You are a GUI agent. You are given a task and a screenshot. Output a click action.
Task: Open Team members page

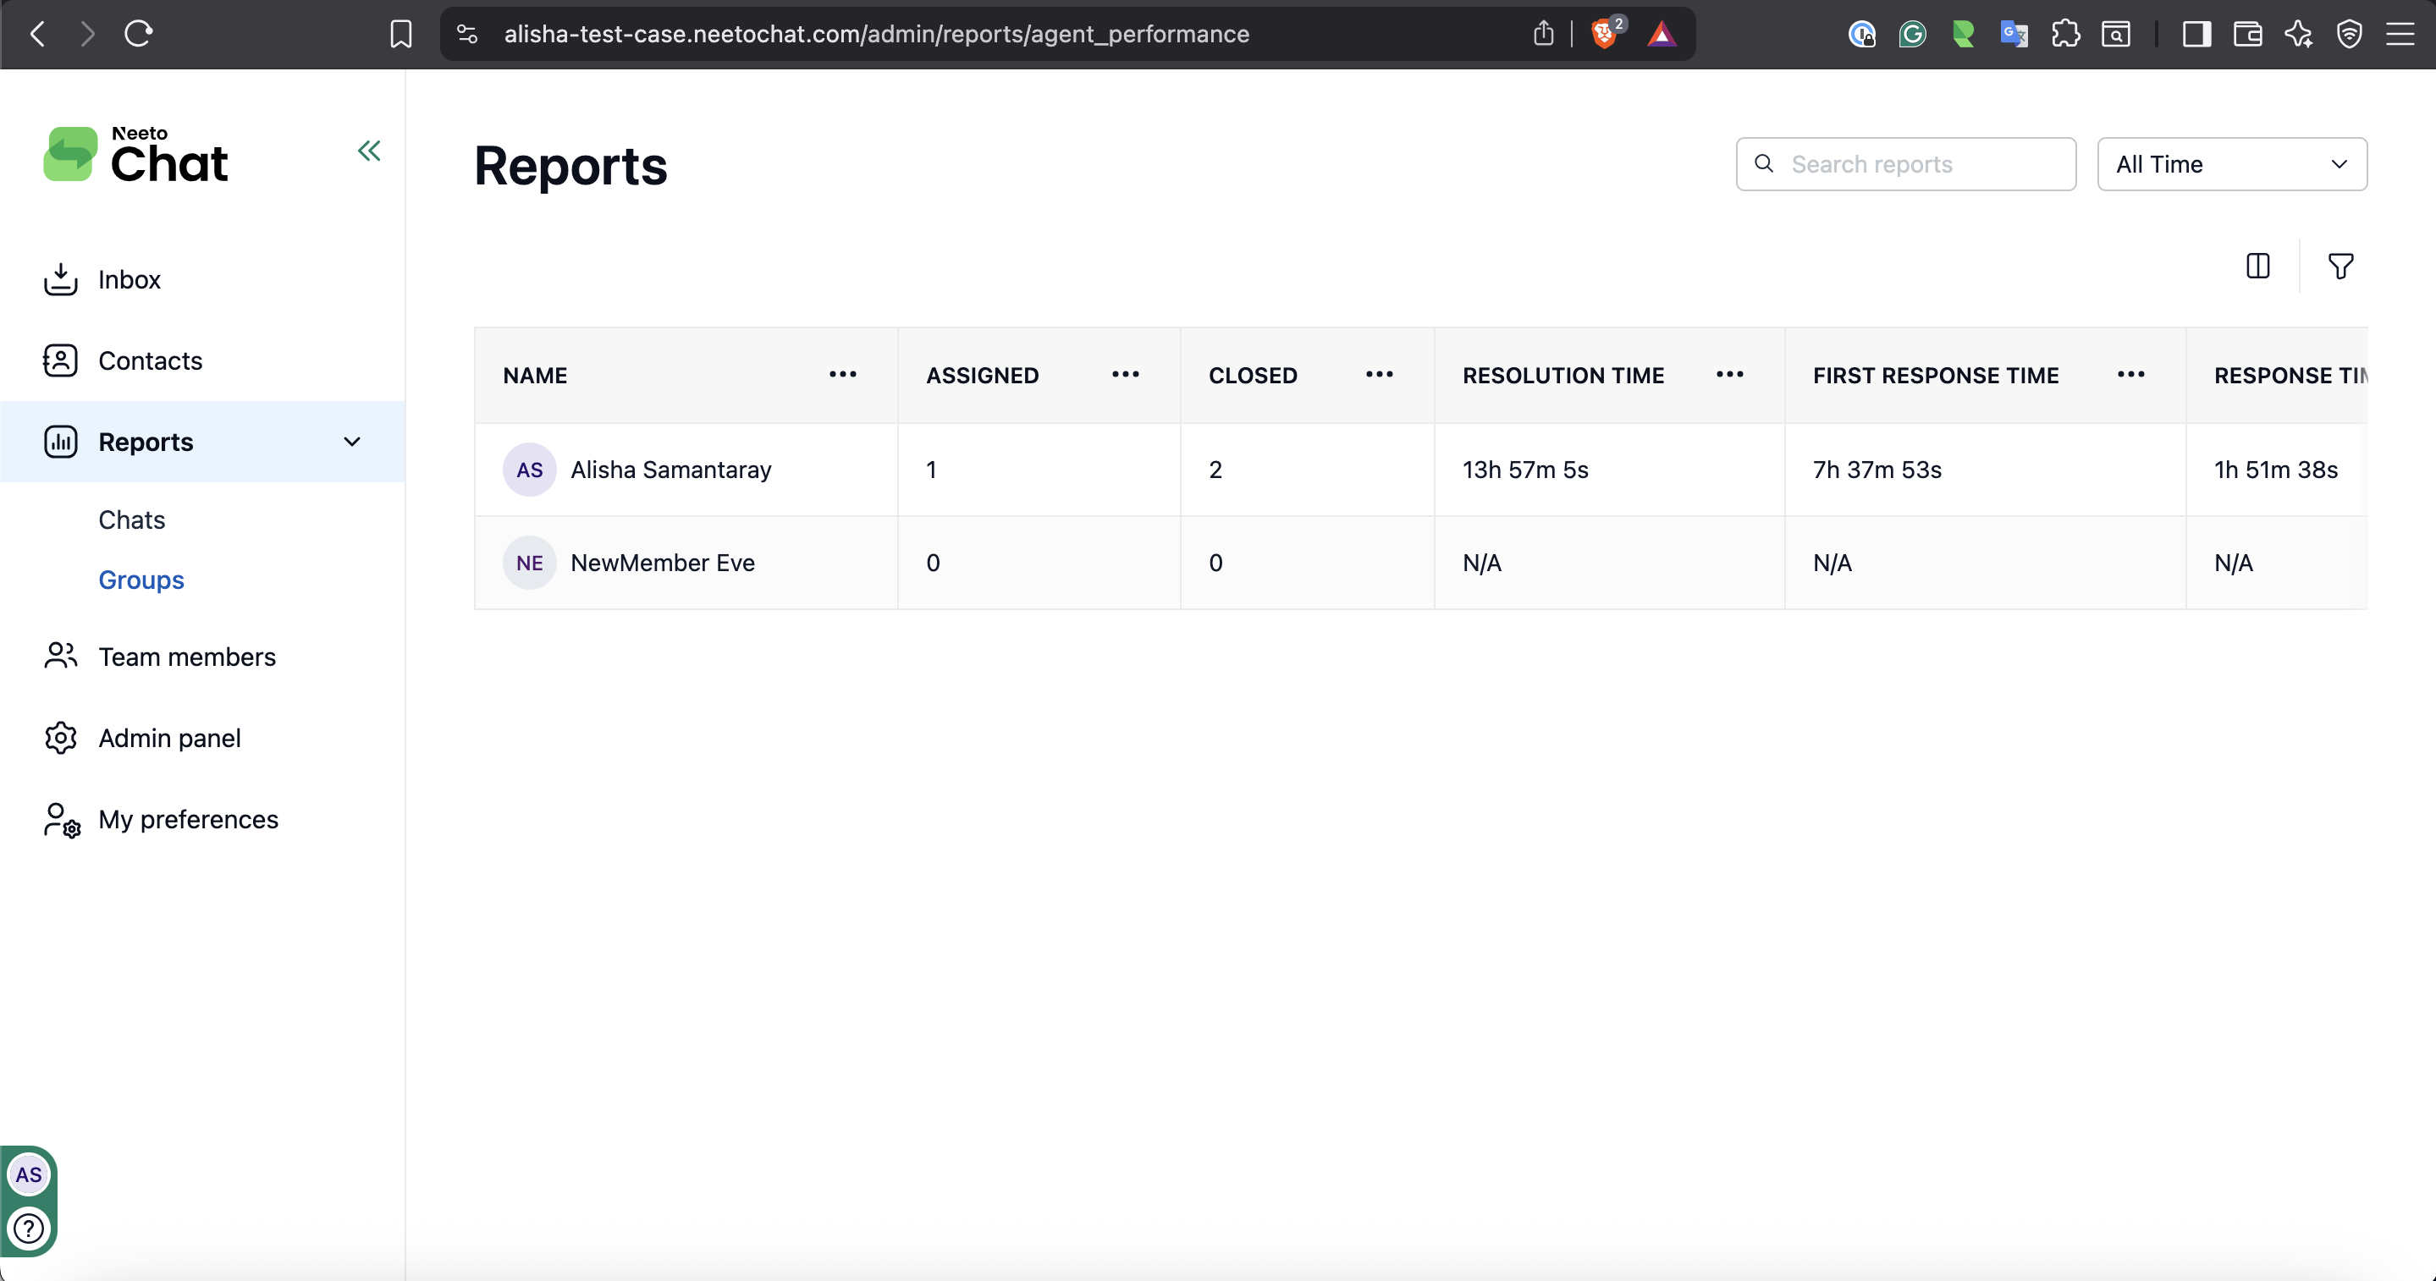[186, 657]
